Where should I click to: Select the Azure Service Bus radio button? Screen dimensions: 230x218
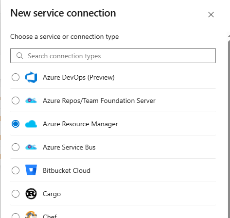[x=16, y=147]
